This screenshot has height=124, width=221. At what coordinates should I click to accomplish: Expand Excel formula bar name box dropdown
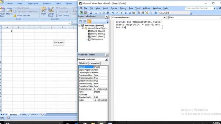pyautogui.click(x=69, y=23)
